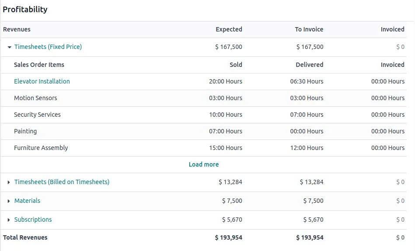
Task: Open Timesheets (Billed on Timesheets) link
Action: (62, 182)
